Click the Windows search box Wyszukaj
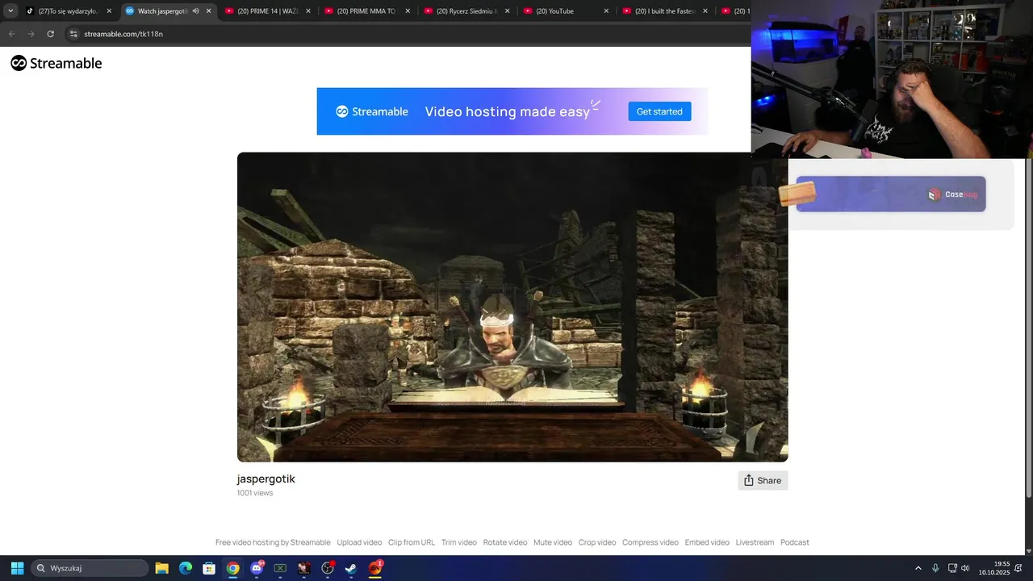 (x=90, y=568)
